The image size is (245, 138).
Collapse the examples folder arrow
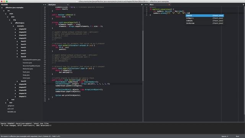(13, 26)
